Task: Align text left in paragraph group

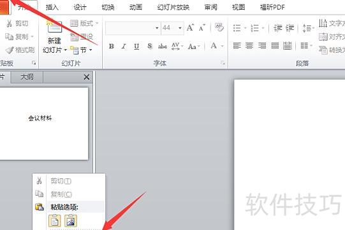Action: tap(237, 46)
